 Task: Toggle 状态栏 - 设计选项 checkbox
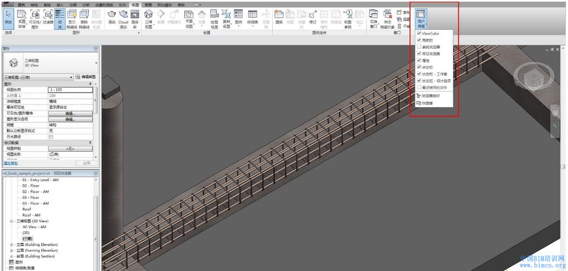pyautogui.click(x=419, y=81)
